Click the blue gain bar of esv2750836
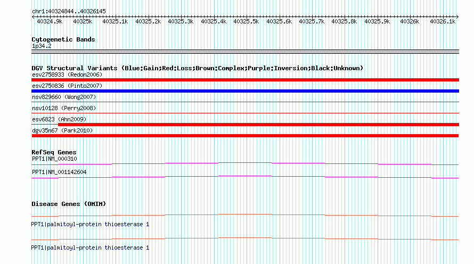 coord(245,91)
